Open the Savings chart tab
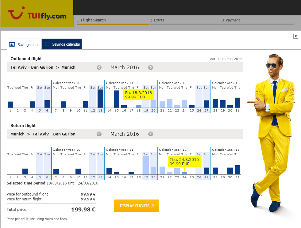The width and height of the screenshot is (301, 228). click(24, 44)
